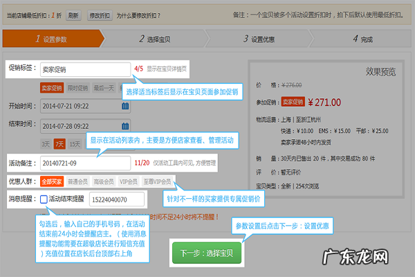Select VIP会员 audience option
Viewport: 415px width, 277px height.
pos(129,181)
